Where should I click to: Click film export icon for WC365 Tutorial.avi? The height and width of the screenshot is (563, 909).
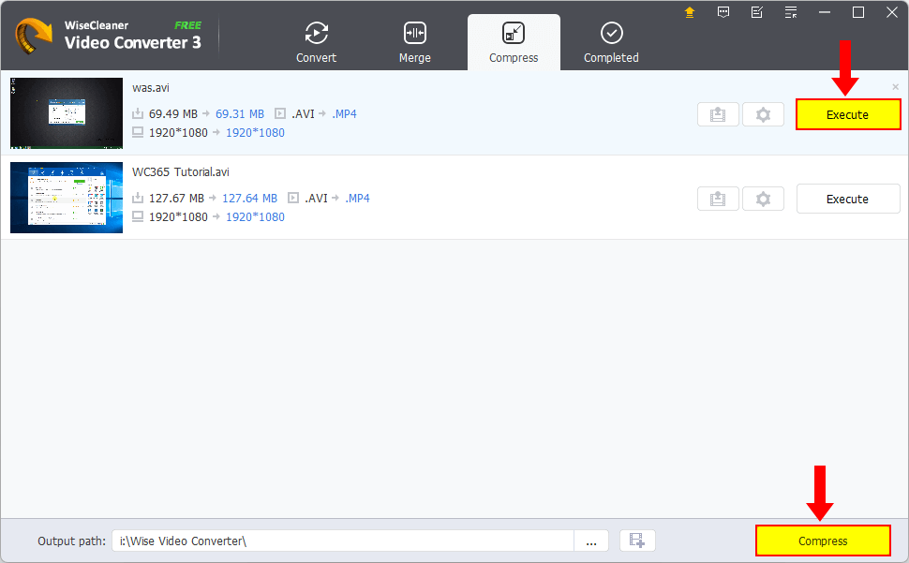coord(718,199)
